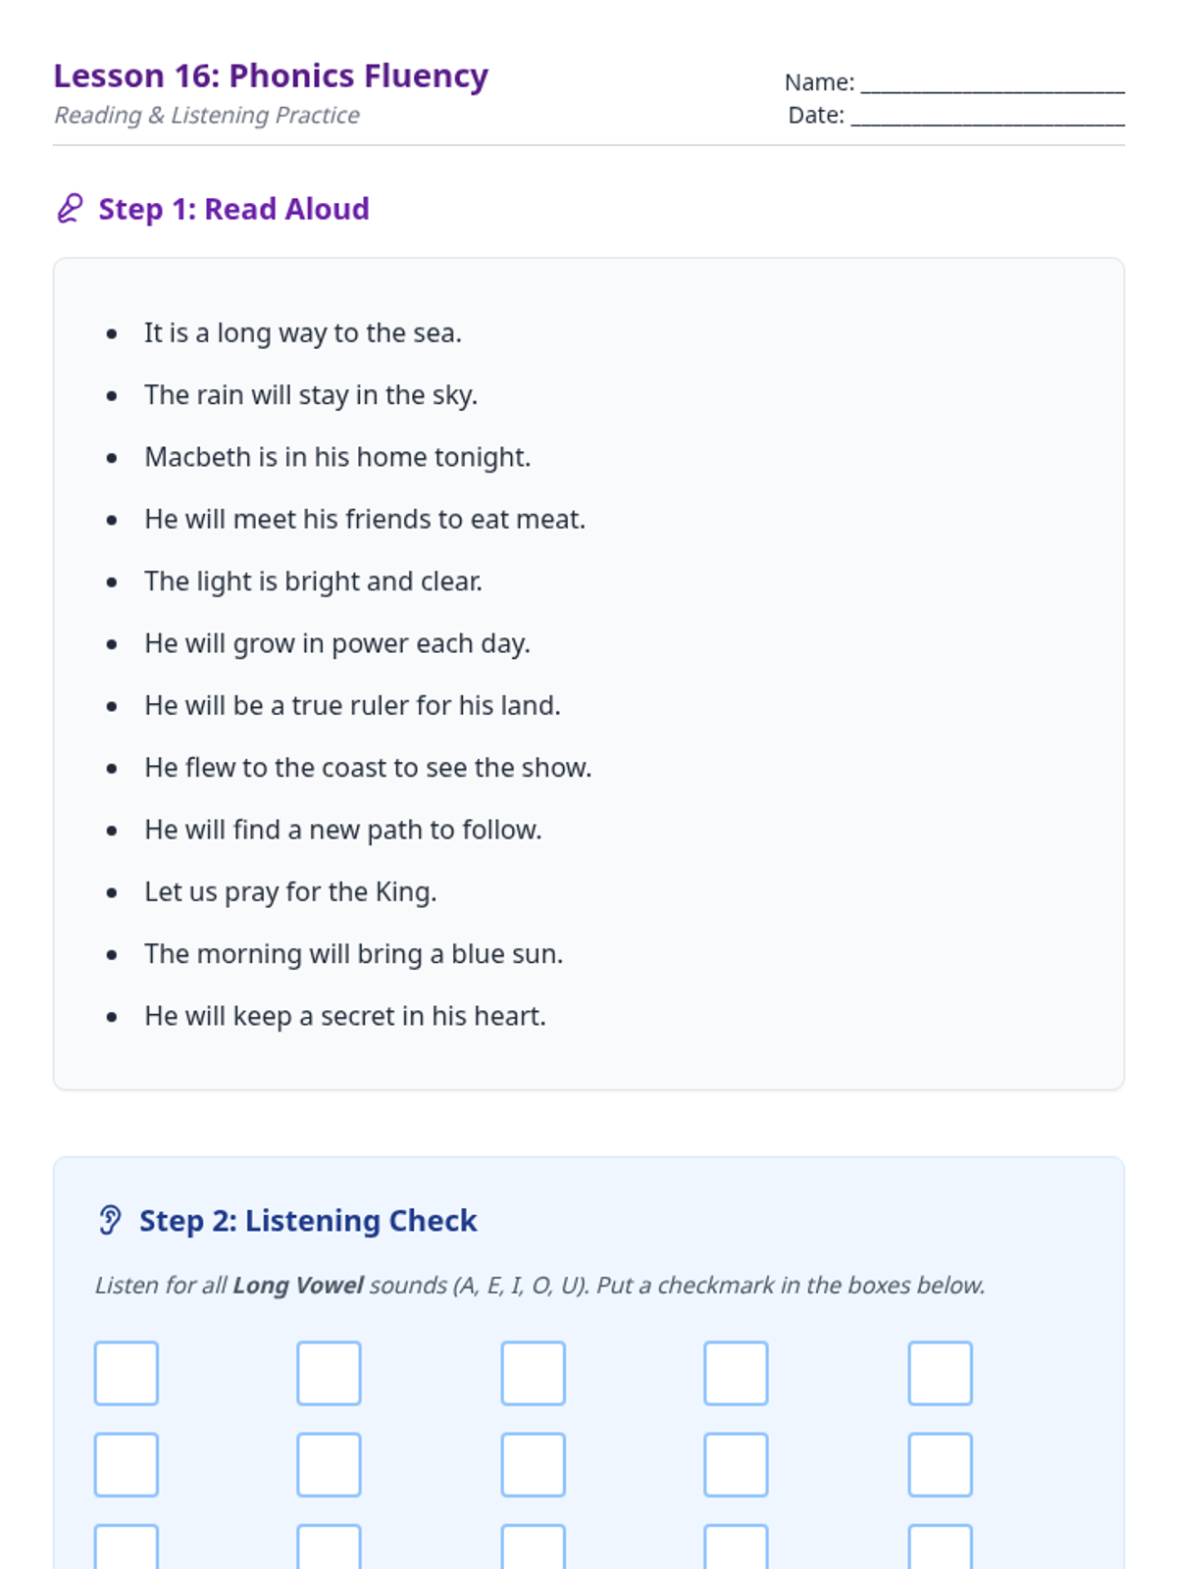Click the sentence "Let us pray for the King."
The height and width of the screenshot is (1569, 1177).
(x=290, y=891)
